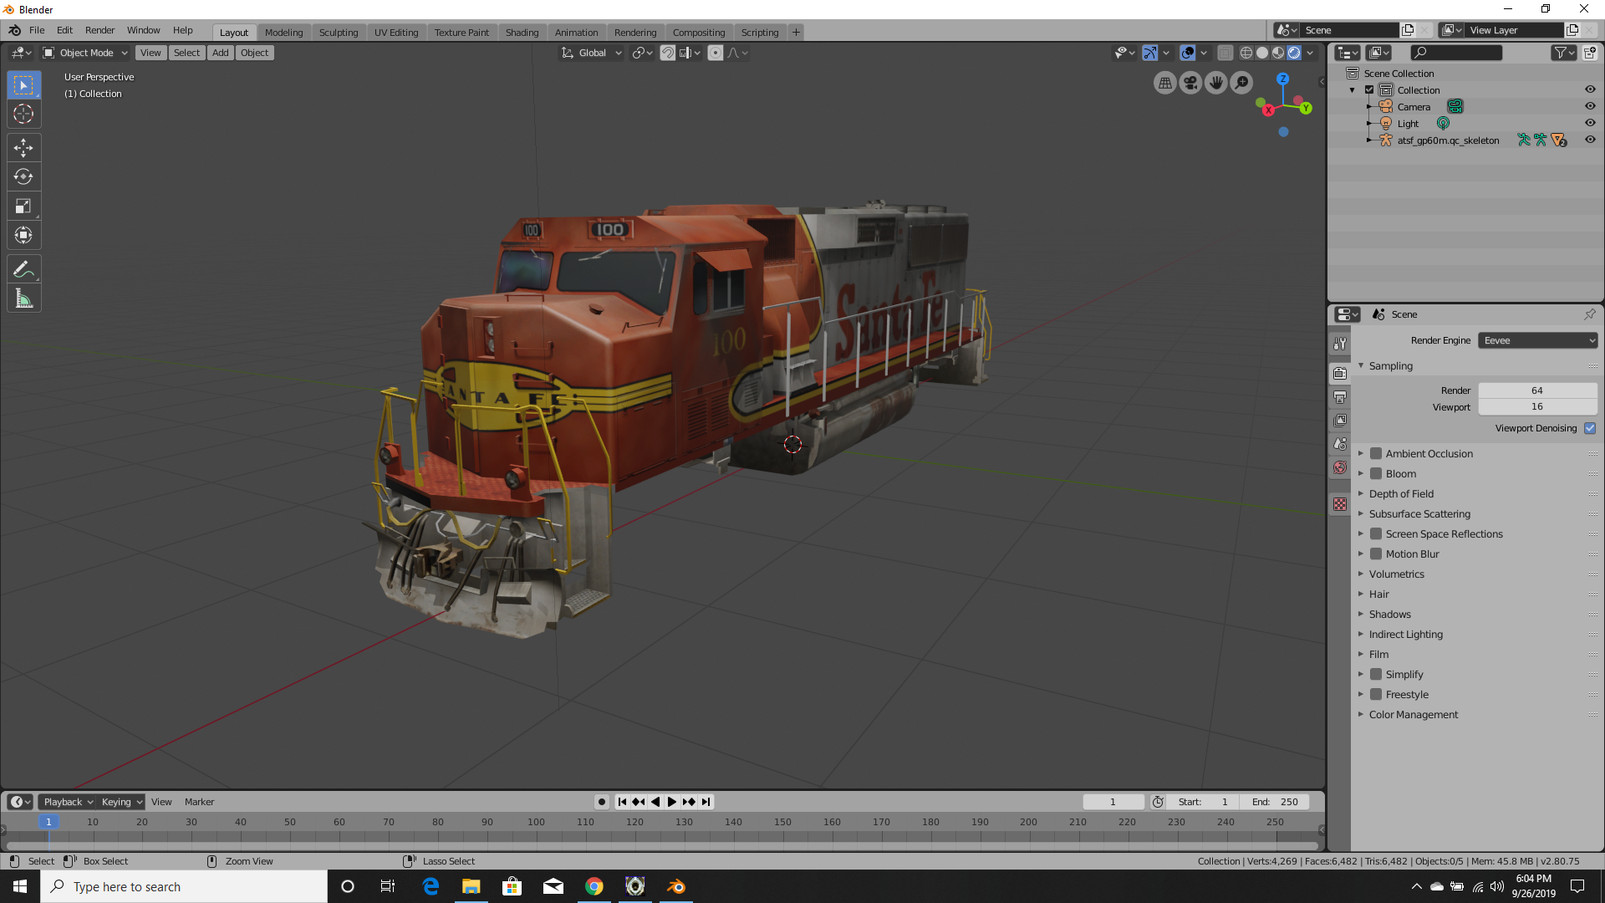The width and height of the screenshot is (1605, 903).
Task: Open the World properties tab
Action: coord(1340,467)
